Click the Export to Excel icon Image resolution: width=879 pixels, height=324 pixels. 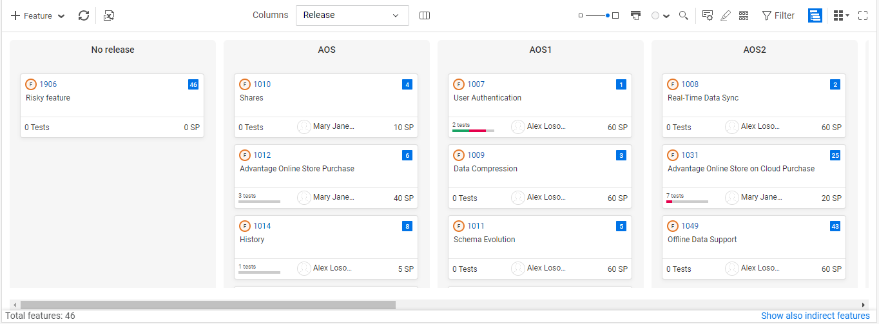[x=109, y=15]
